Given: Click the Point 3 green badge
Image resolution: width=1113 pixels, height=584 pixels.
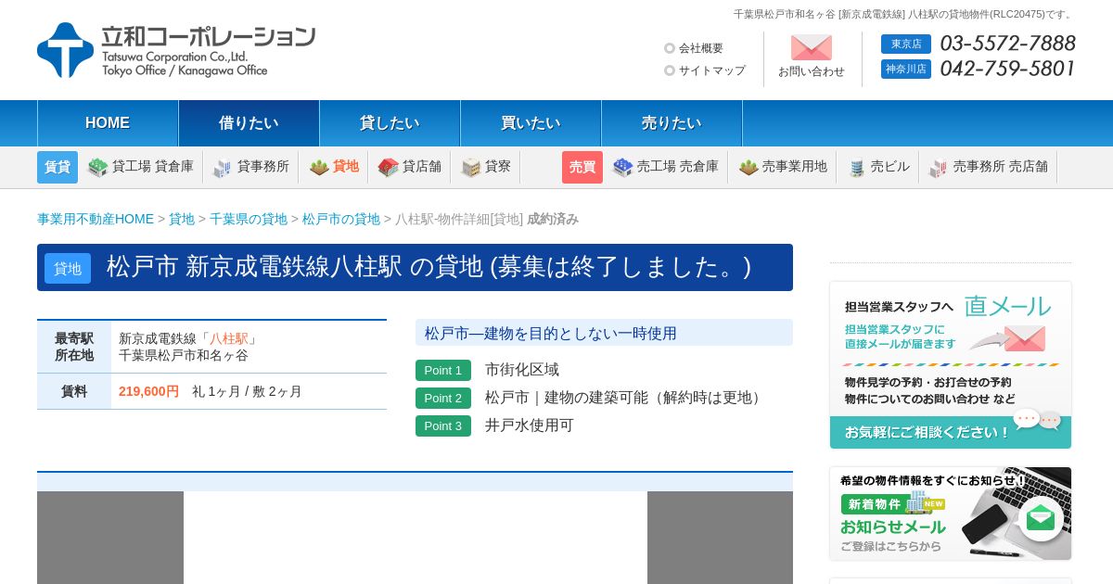Looking at the screenshot, I should click(x=443, y=425).
